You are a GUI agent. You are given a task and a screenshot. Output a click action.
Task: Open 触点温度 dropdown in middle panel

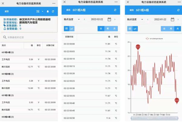pos(72,19)
